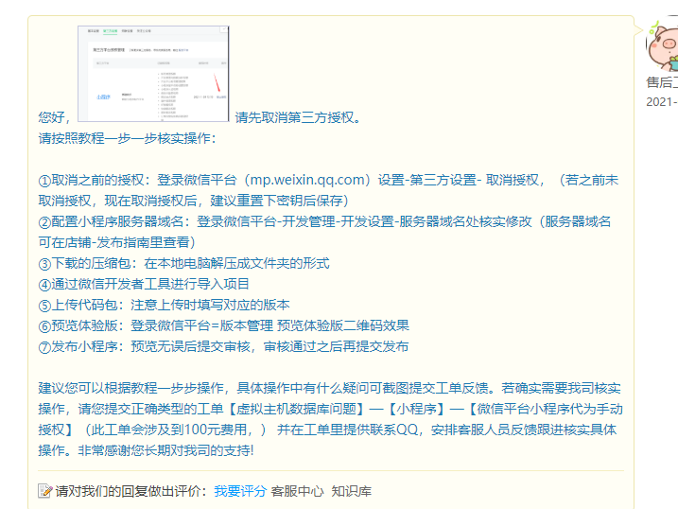Click step ⑦ 发布小程序 line

223,346
